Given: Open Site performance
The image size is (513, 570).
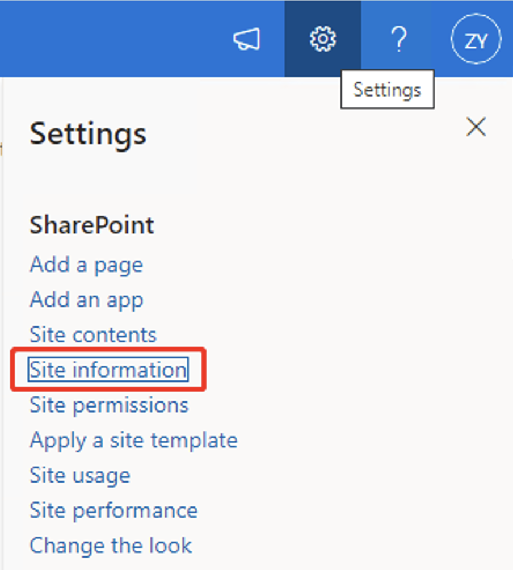Looking at the screenshot, I should [113, 511].
